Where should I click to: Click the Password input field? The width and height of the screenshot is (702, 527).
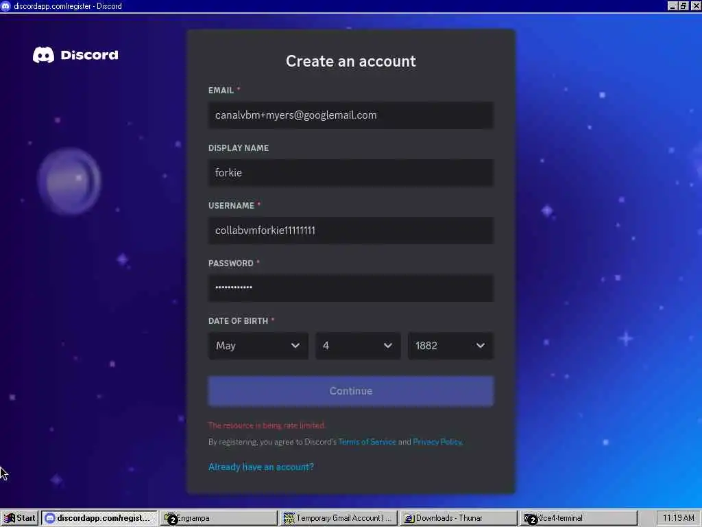pyautogui.click(x=350, y=288)
